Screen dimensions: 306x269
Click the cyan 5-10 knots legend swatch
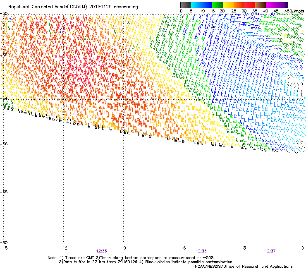click(196, 5)
